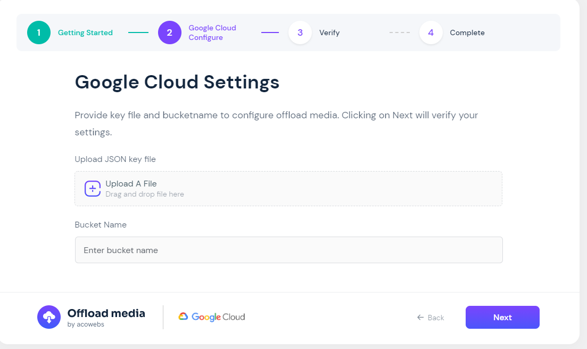This screenshot has height=349, width=587.
Task: Open the Upload A File drop zone
Action: point(288,189)
